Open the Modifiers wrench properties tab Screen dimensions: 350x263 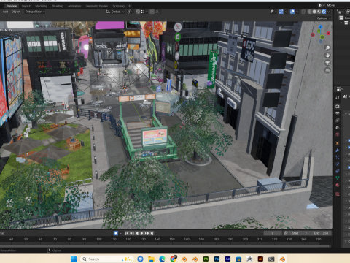(338, 150)
